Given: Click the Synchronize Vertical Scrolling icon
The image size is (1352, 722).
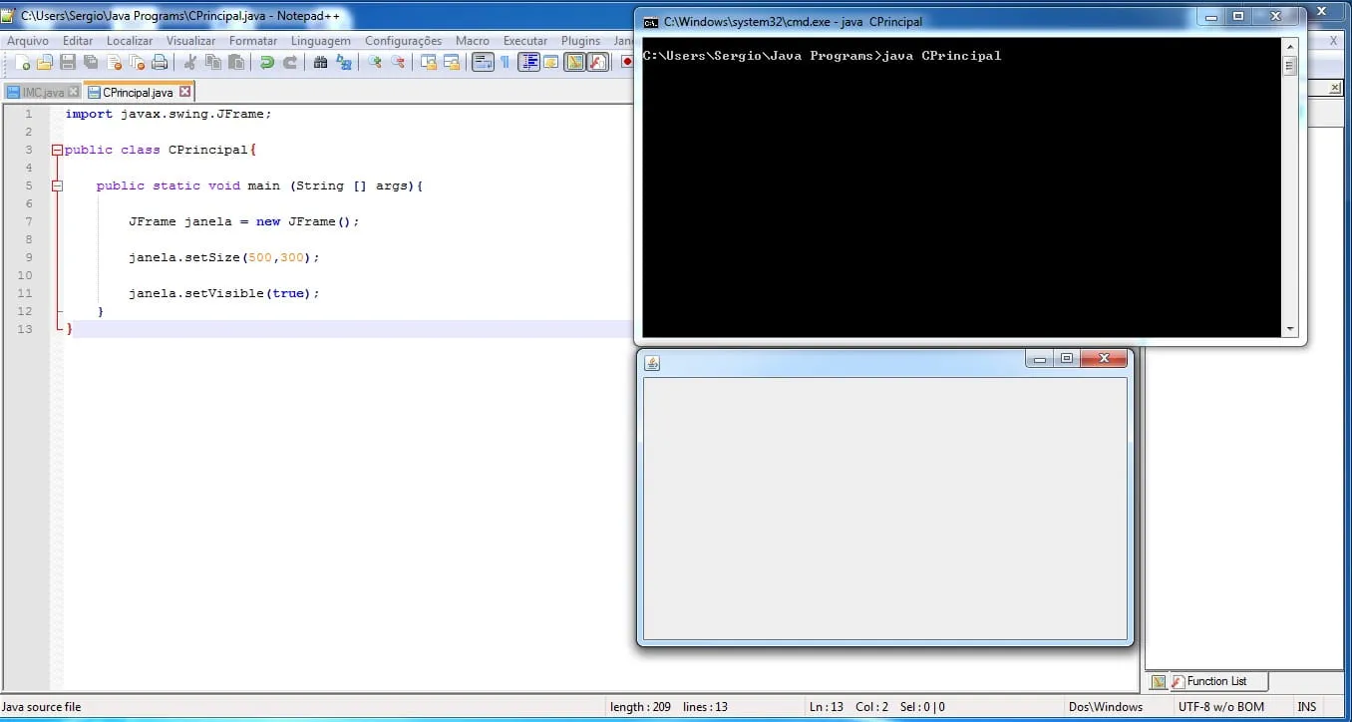Looking at the screenshot, I should pos(429,62).
